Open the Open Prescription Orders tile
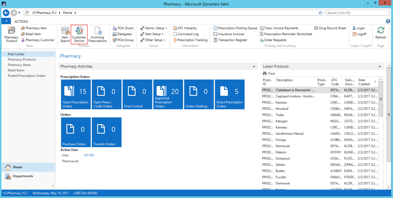 (76, 94)
